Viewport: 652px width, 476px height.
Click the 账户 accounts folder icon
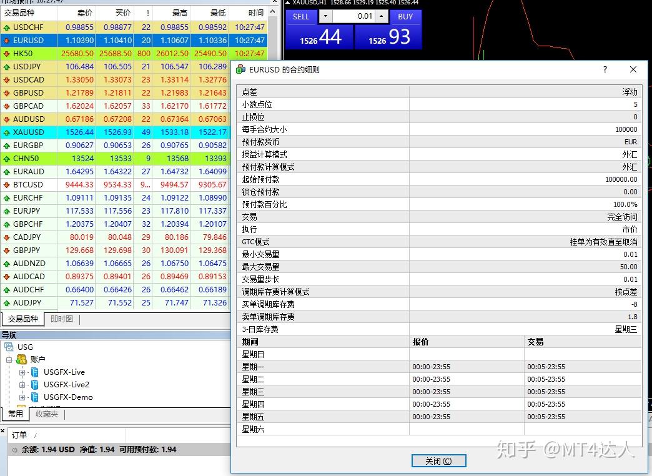(x=21, y=359)
